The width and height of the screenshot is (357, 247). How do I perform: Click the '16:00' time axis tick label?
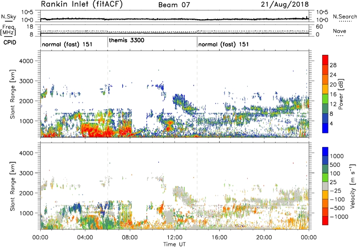[219, 238]
